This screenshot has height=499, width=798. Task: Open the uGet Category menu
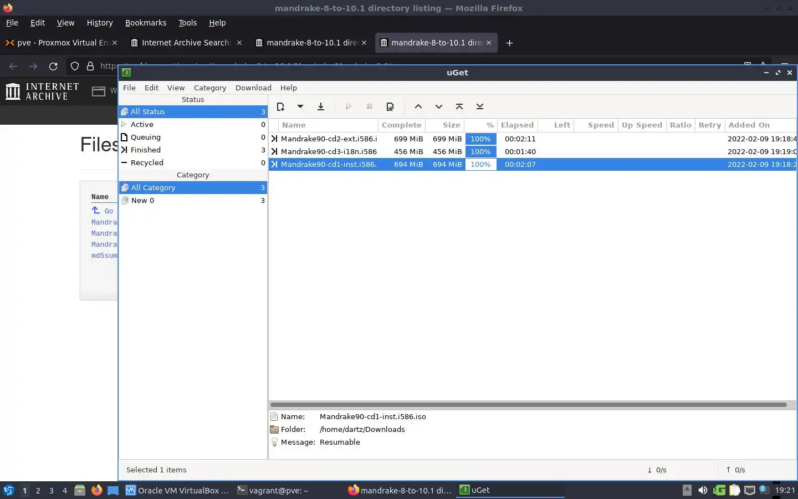point(210,88)
